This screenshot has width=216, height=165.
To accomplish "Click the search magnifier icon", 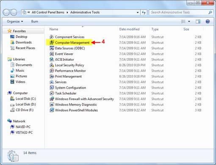I will coord(210,12).
